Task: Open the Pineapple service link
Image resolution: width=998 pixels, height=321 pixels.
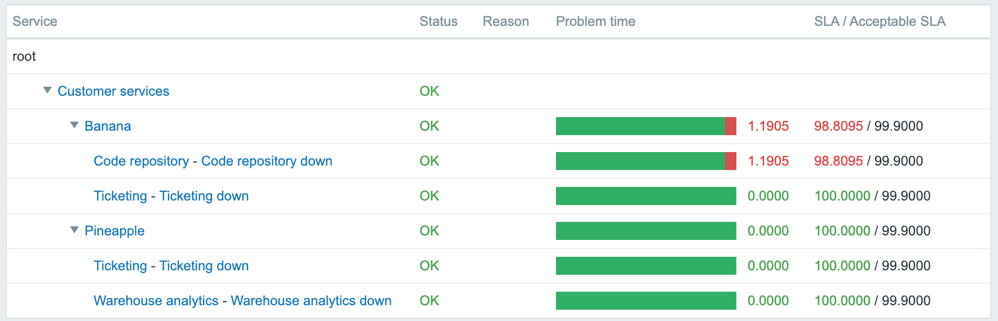Action: click(x=114, y=231)
